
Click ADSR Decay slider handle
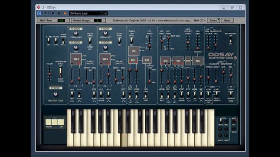(x=216, y=82)
